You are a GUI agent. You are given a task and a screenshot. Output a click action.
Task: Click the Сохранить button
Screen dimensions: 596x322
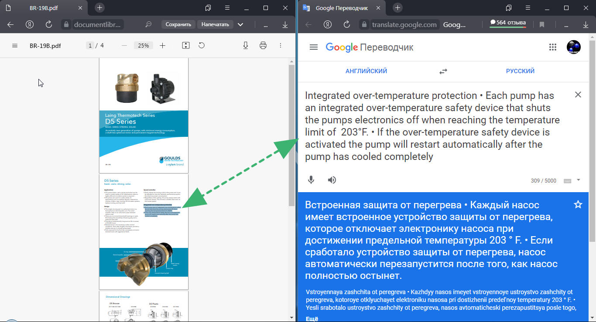click(178, 24)
